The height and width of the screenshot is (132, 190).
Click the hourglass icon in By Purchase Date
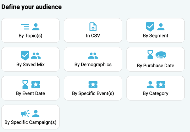(150, 55)
